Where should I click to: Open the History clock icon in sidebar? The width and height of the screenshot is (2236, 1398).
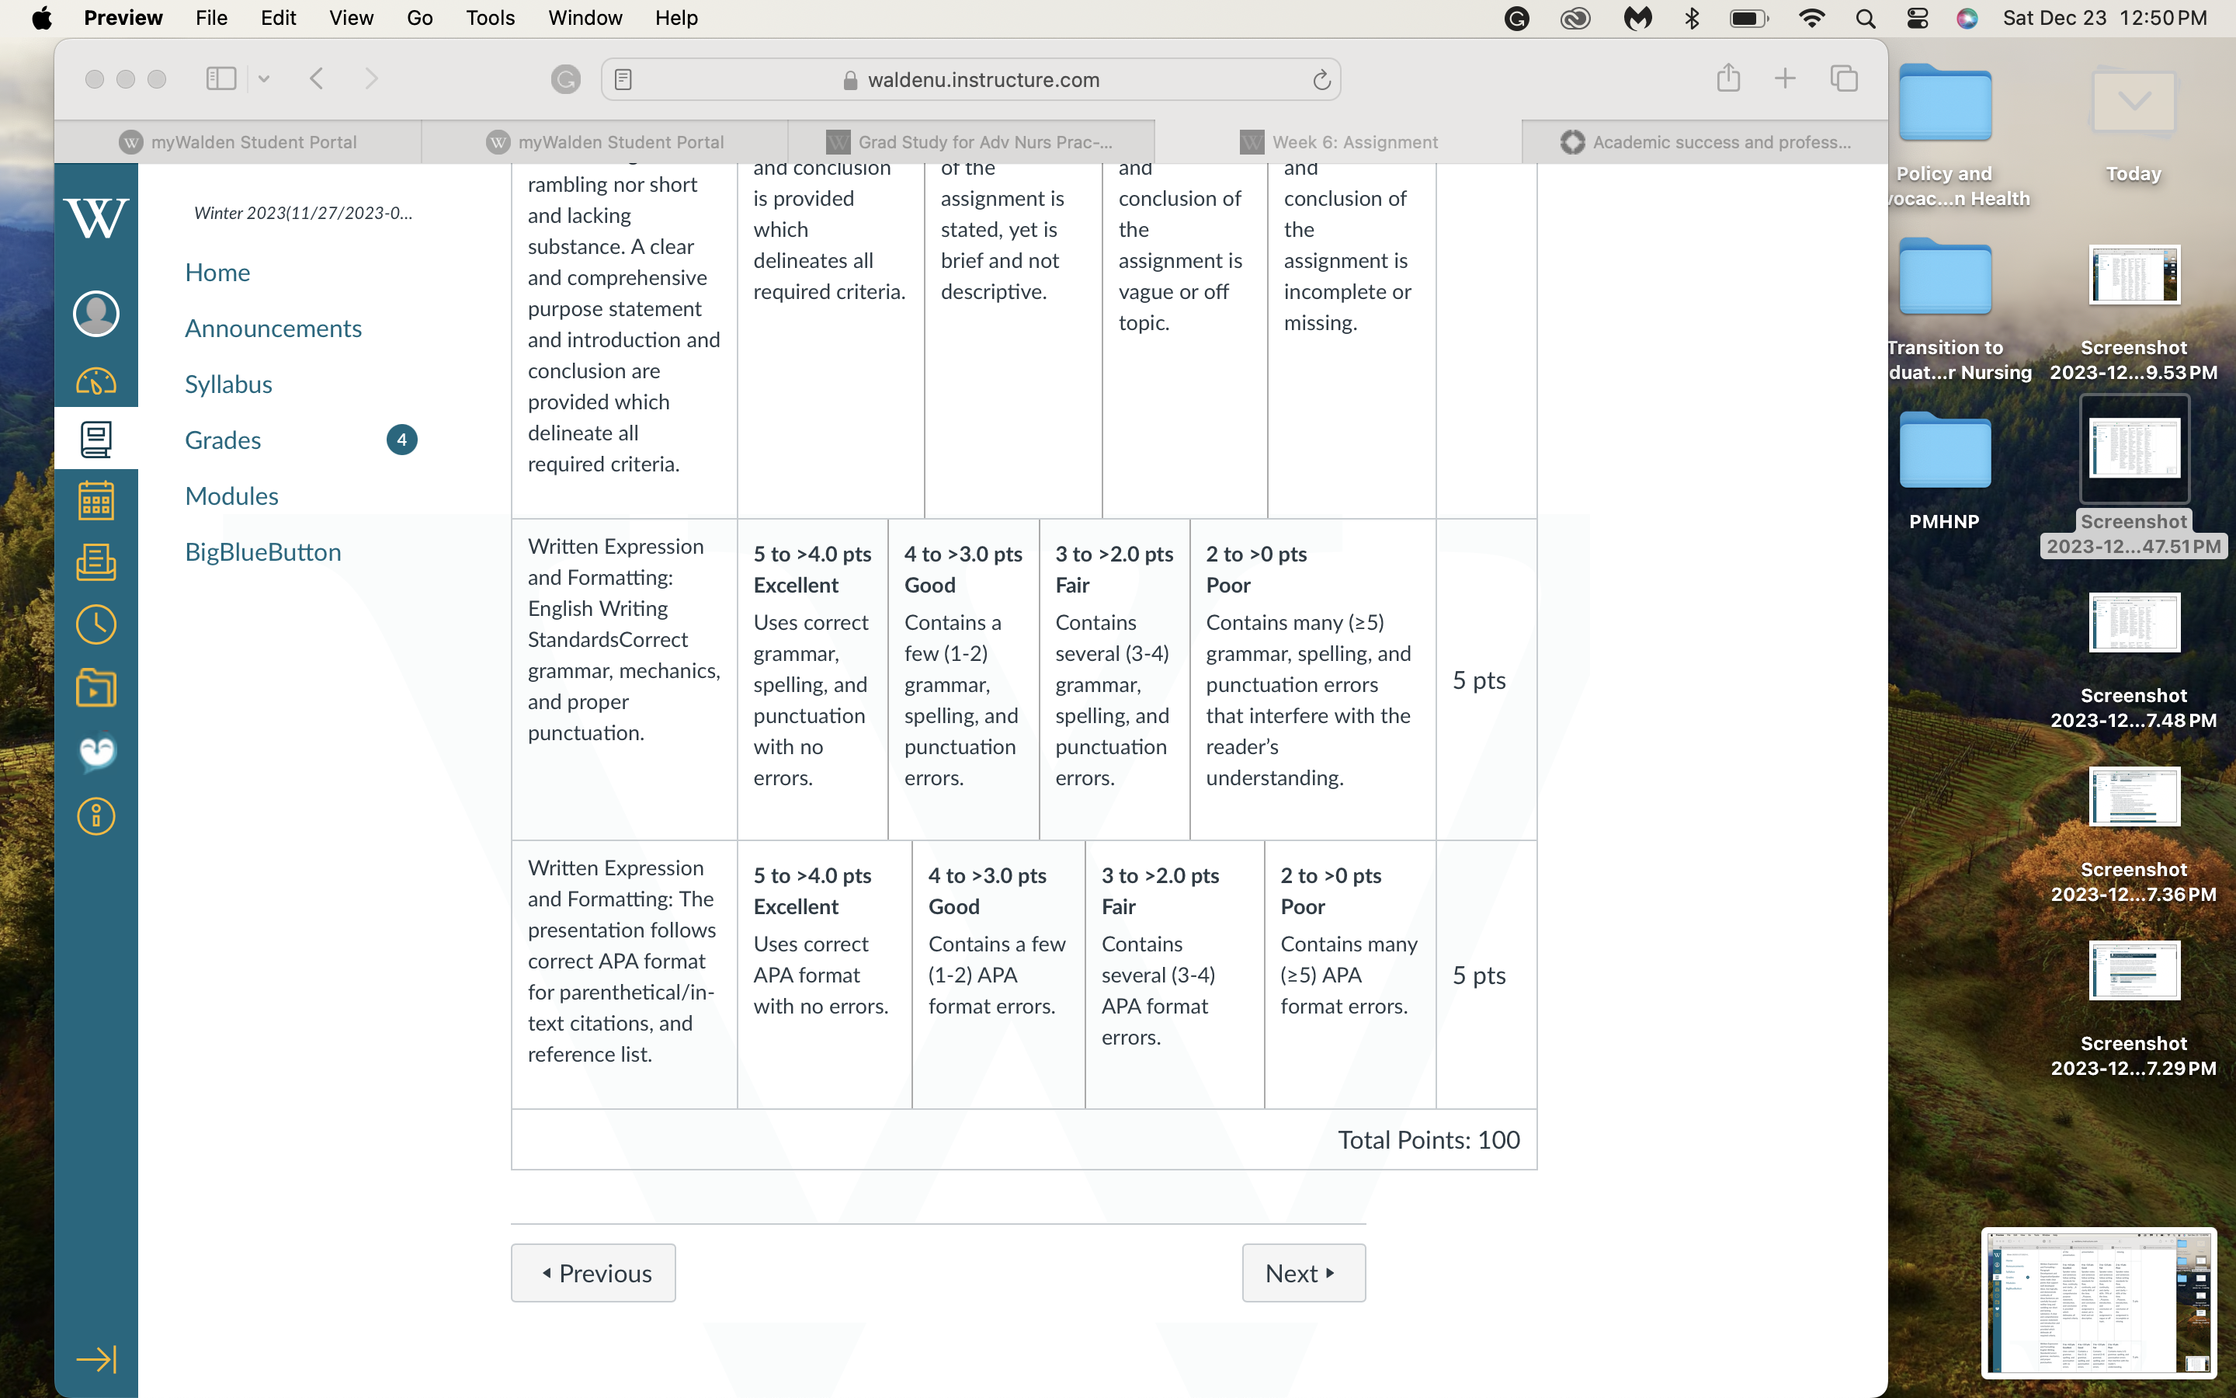pyautogui.click(x=96, y=625)
